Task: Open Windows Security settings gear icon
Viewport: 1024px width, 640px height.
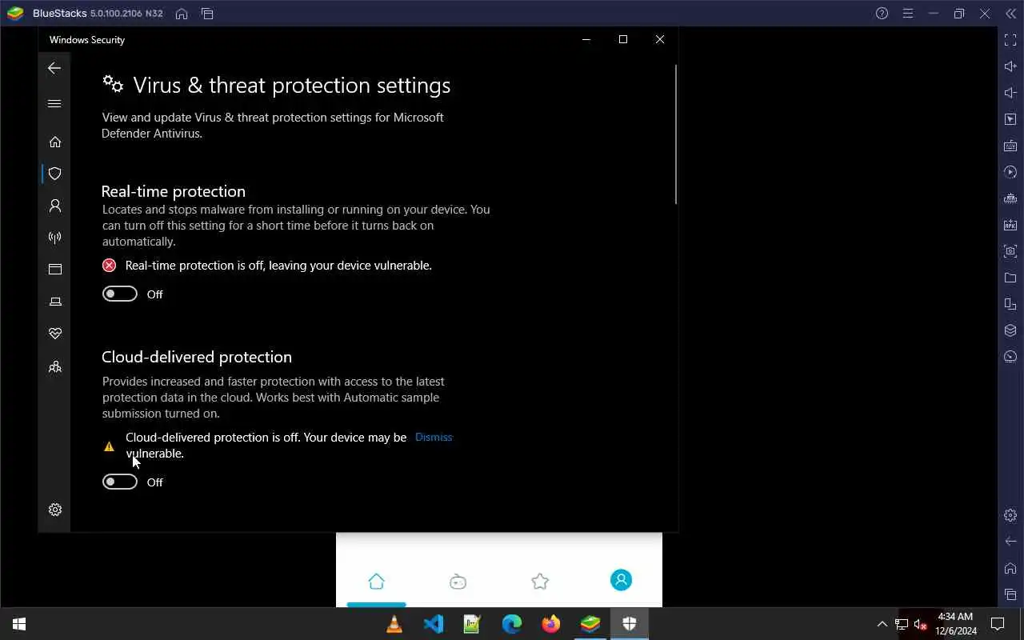Action: [55, 510]
